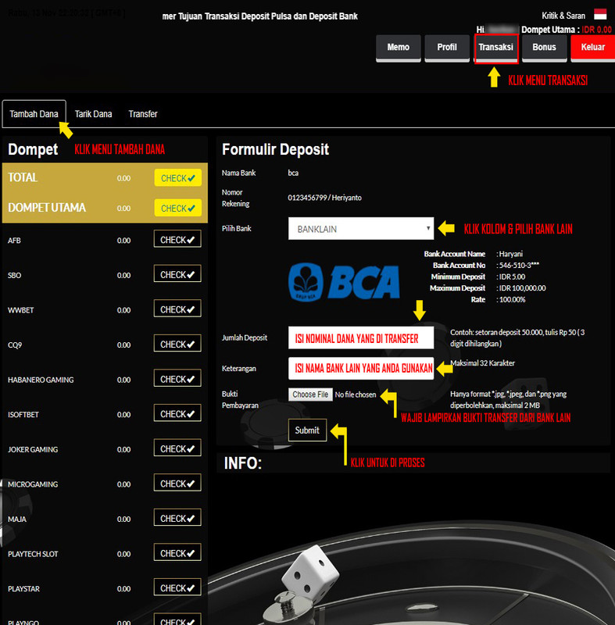Click the Keterangan input field
615x625 pixels.
coord(361,368)
